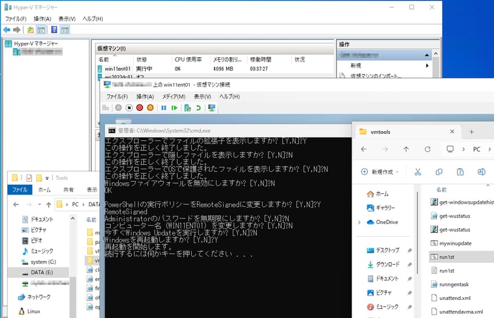Expand OneDrive in vmtools navigation pane
The height and width of the screenshot is (318, 494).
[359, 223]
